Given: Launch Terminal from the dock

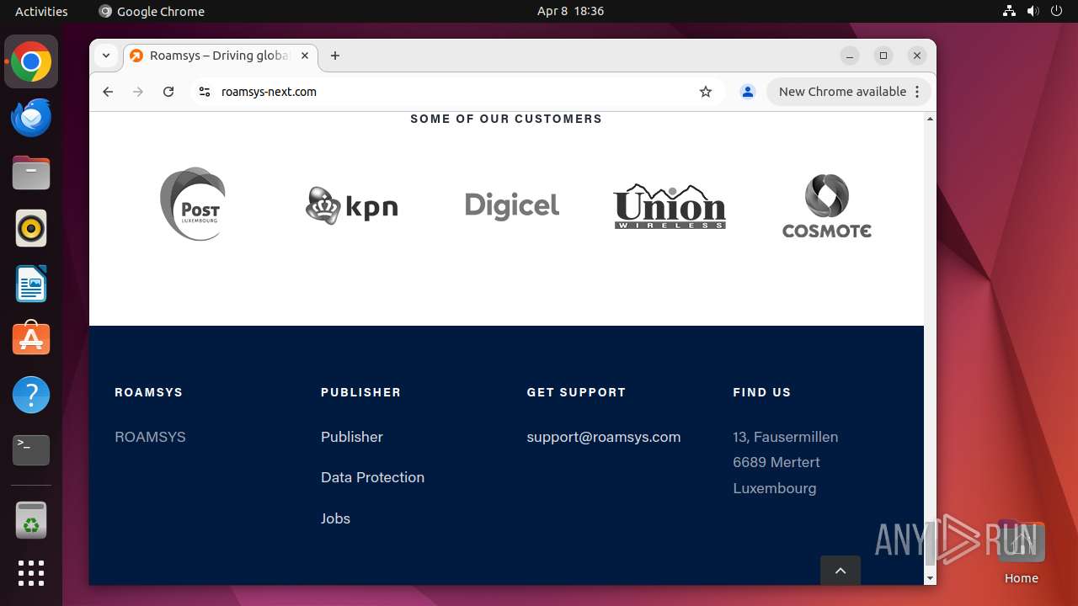Looking at the screenshot, I should click(31, 450).
